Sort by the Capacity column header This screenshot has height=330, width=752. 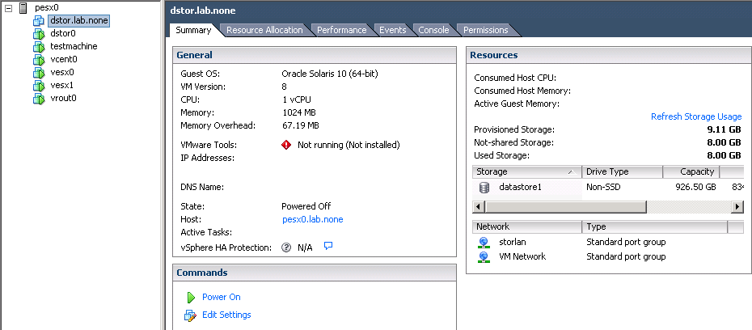click(x=691, y=171)
